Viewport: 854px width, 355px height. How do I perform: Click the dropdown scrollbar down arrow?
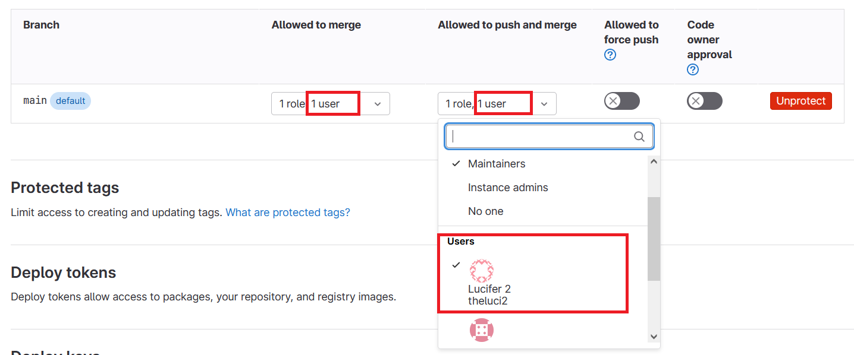pos(654,337)
